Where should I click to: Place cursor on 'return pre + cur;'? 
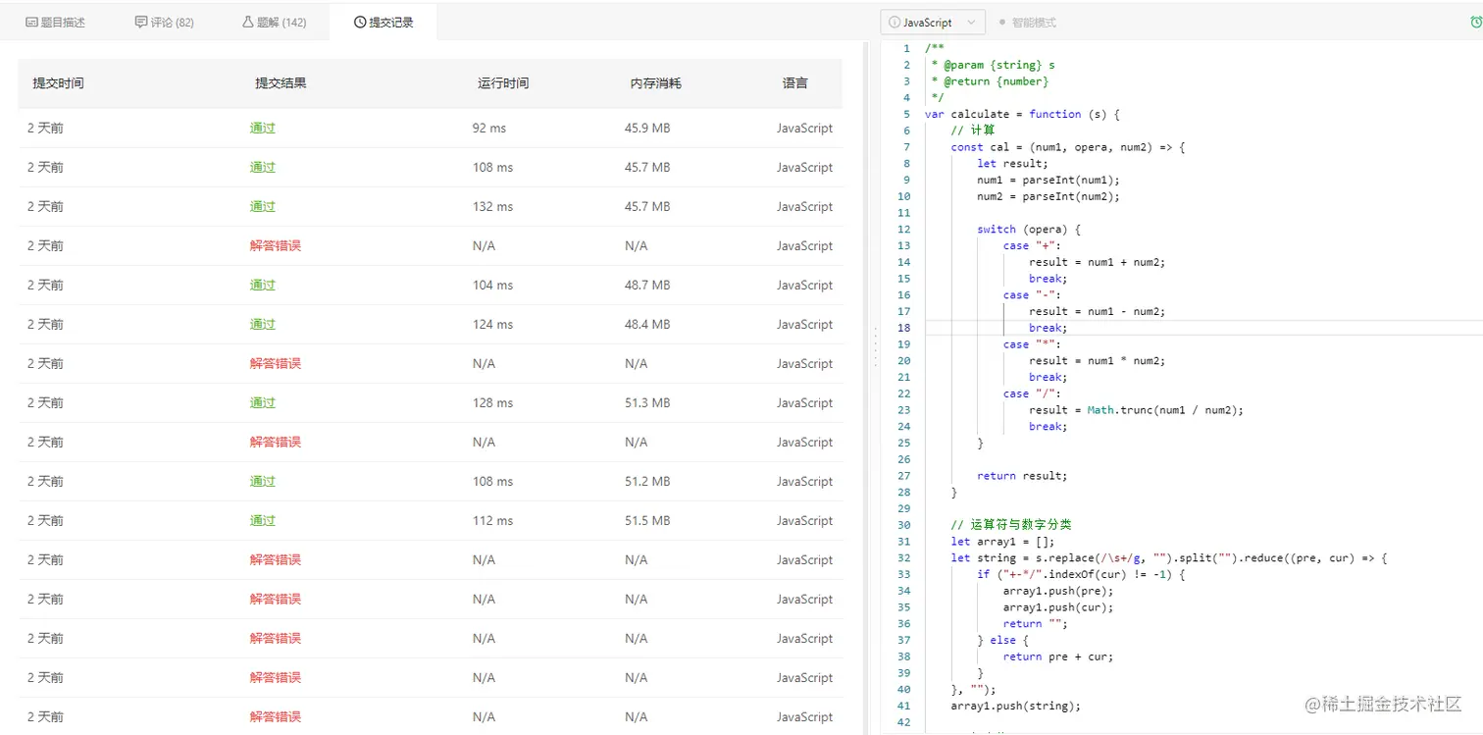coord(1058,656)
